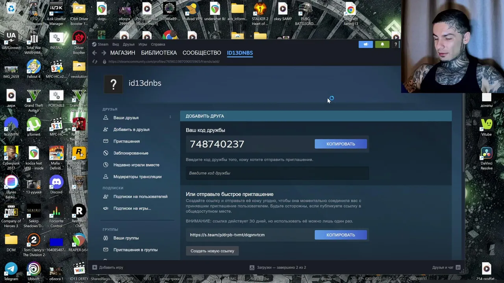This screenshot has height=283, width=504.
Task: Select the Discord desktop shortcut
Action: coord(56,185)
